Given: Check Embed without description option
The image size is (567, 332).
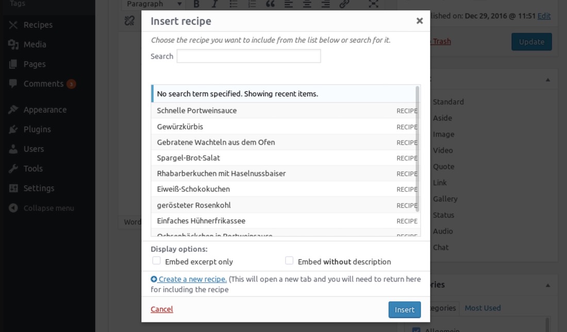Looking at the screenshot, I should coord(289,261).
